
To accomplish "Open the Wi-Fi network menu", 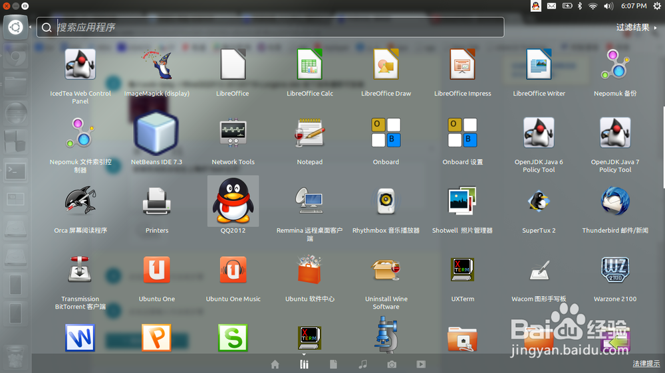I will point(593,6).
